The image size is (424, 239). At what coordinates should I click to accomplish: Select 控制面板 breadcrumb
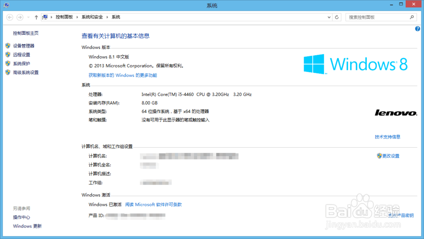[x=64, y=17]
